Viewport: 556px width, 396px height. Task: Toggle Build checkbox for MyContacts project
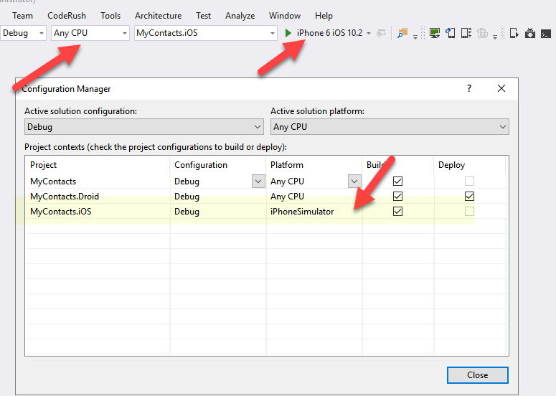[397, 181]
